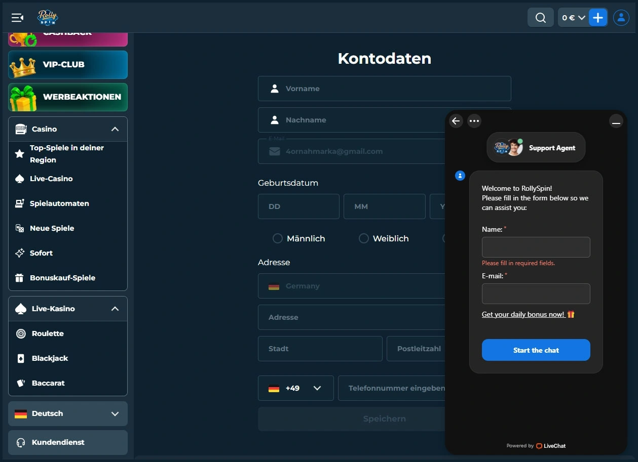Select the Männlich gender radio button
This screenshot has height=462, width=638.
pos(277,238)
